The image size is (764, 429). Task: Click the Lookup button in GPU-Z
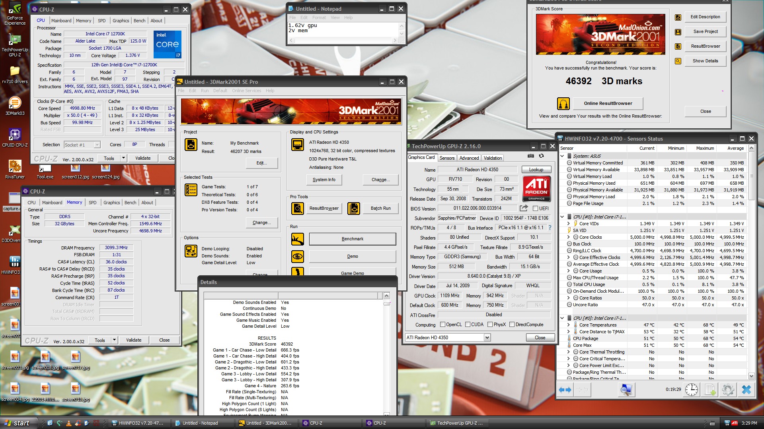(x=536, y=170)
